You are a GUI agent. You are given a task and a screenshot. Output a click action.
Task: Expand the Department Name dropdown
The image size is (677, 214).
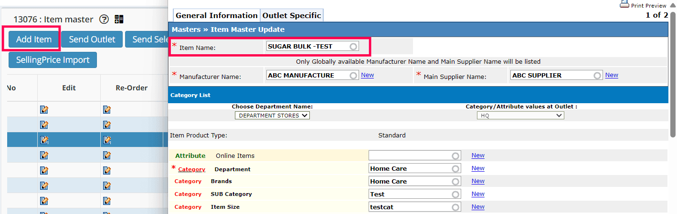(x=272, y=116)
